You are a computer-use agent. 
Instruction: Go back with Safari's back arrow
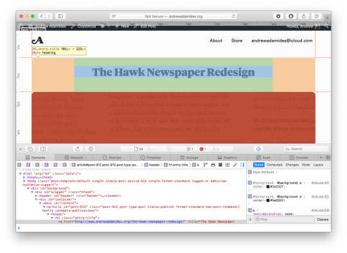[41, 16]
